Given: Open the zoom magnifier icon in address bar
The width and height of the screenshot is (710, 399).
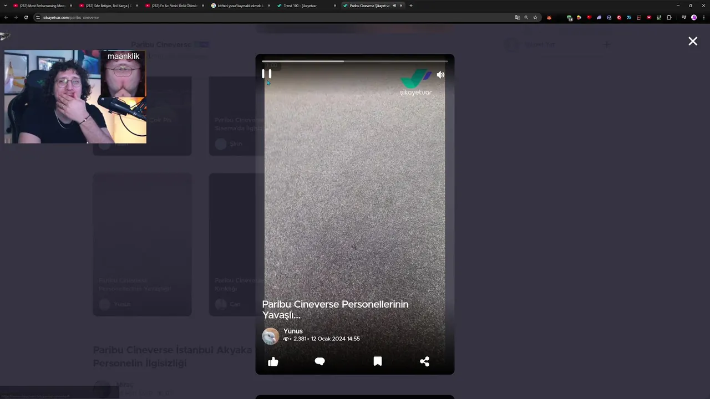Looking at the screenshot, I should [x=526, y=17].
